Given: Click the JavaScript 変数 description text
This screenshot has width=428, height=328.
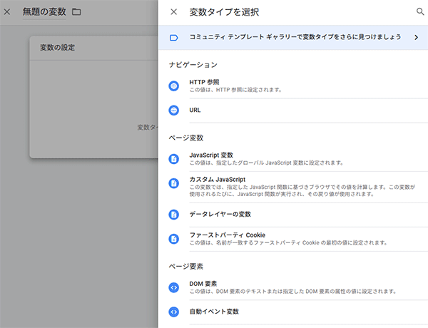Looking at the screenshot, I should [266, 163].
